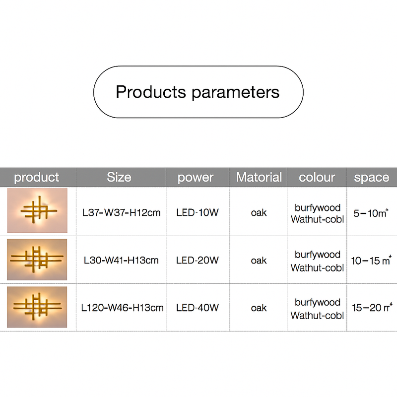This screenshot has height=397, width=397.
Task: Click the second row lamp thumbnail
Action: (x=37, y=259)
